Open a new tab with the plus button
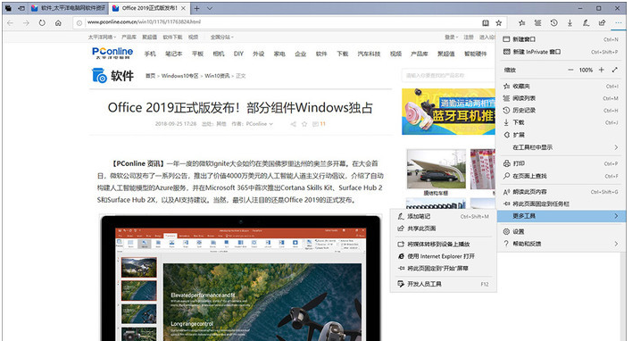The width and height of the screenshot is (632, 341). 196,8
